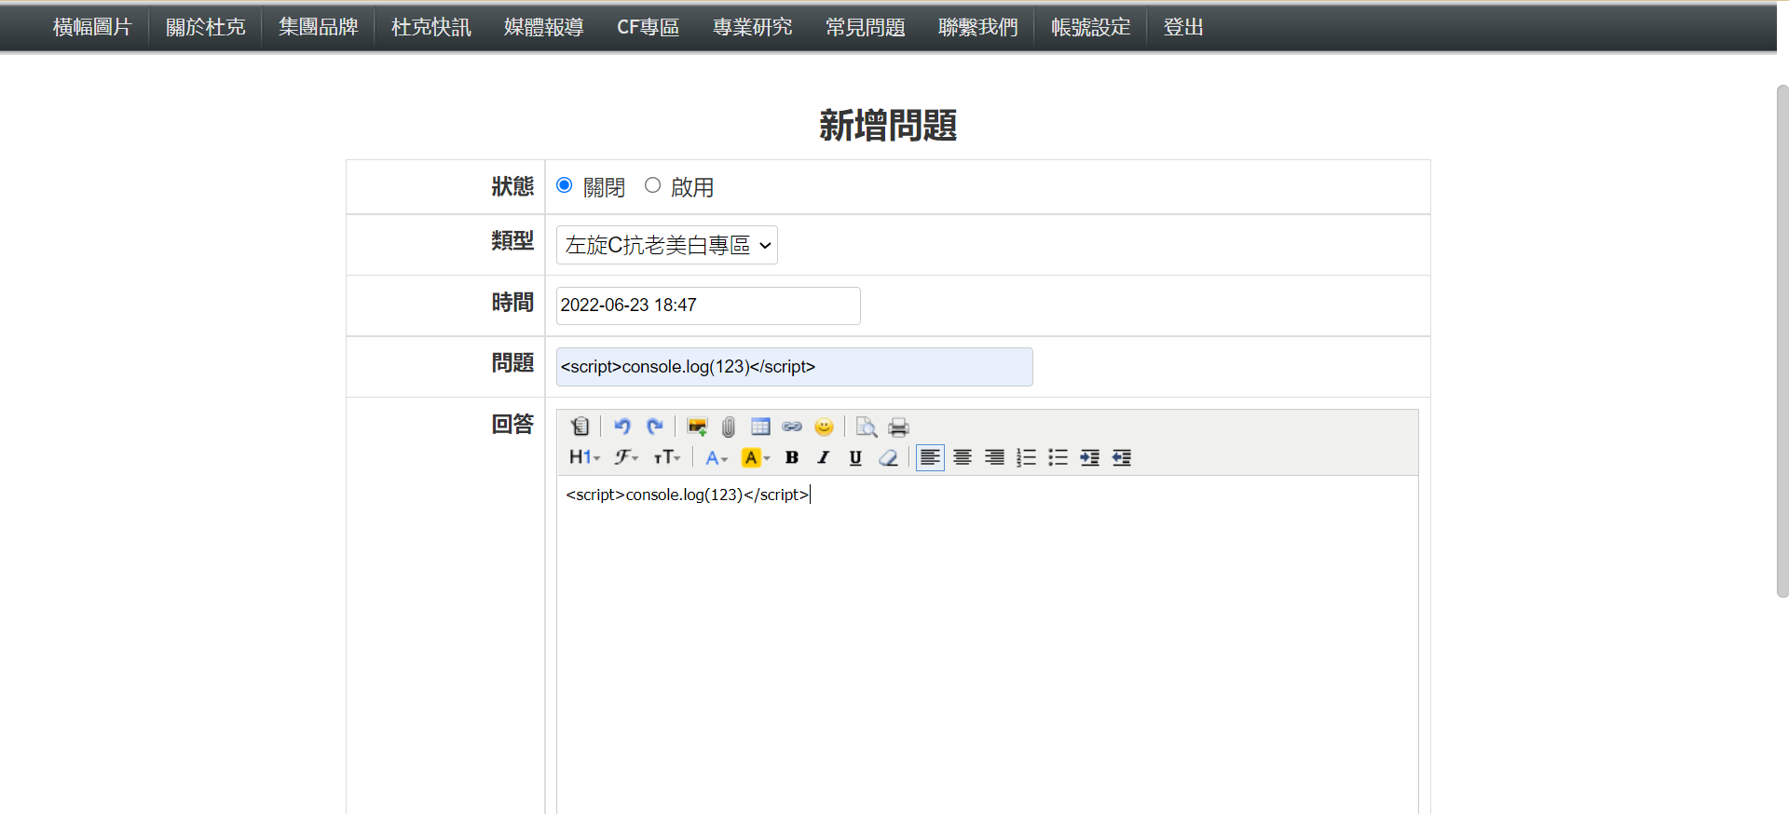Open the H1 heading format dropdown
This screenshot has width=1789, height=814.
pyautogui.click(x=585, y=457)
